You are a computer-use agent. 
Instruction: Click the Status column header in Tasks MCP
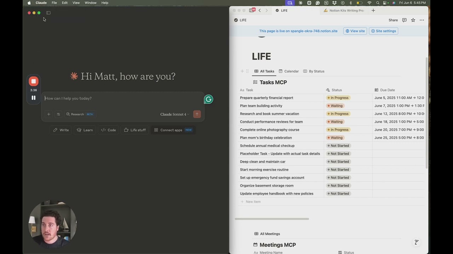(348, 90)
